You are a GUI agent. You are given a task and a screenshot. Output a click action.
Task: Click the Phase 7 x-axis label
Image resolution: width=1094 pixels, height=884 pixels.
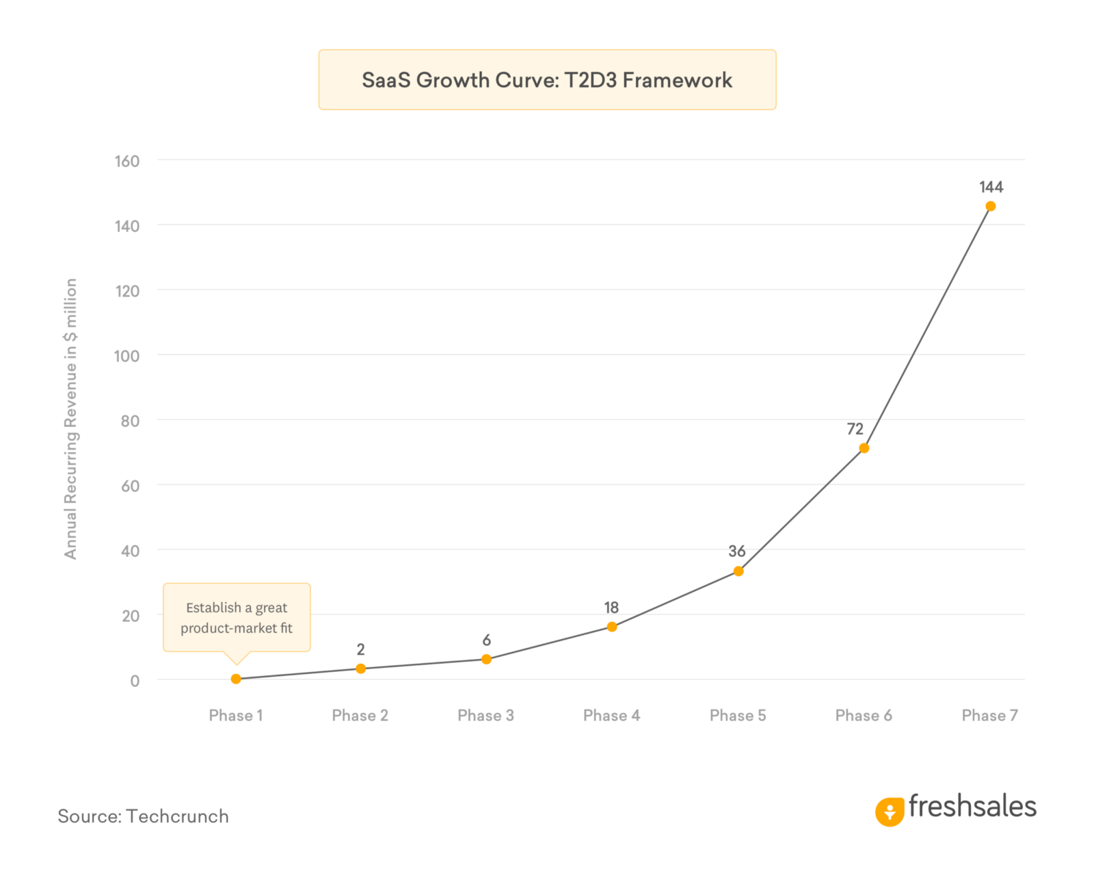coord(989,716)
